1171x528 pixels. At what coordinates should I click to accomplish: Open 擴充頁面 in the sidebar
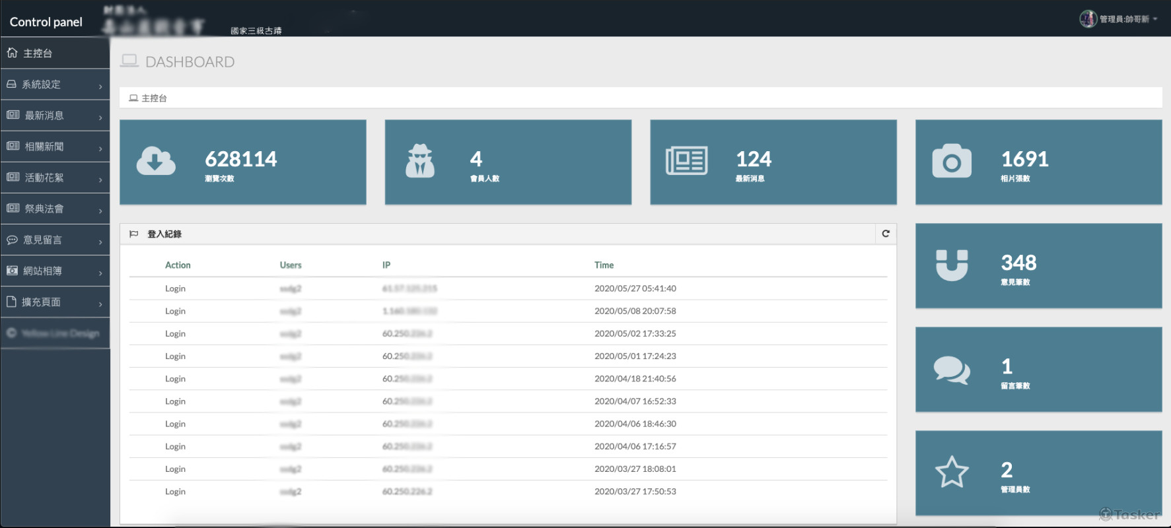(x=55, y=302)
